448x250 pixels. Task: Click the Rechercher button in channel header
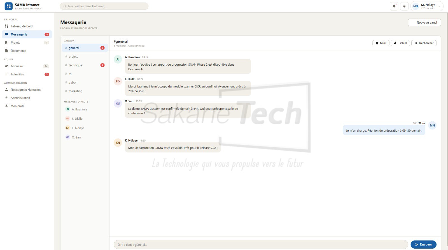pyautogui.click(x=424, y=43)
